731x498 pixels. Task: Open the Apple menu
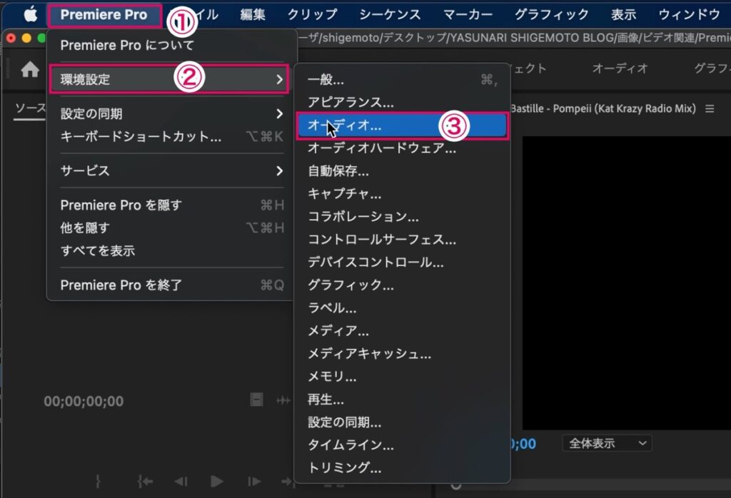pyautogui.click(x=31, y=14)
